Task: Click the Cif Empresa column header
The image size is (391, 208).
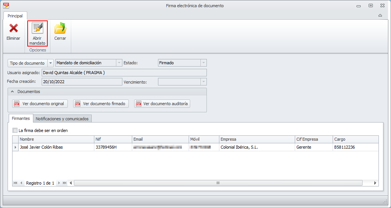Action: [x=314, y=139]
